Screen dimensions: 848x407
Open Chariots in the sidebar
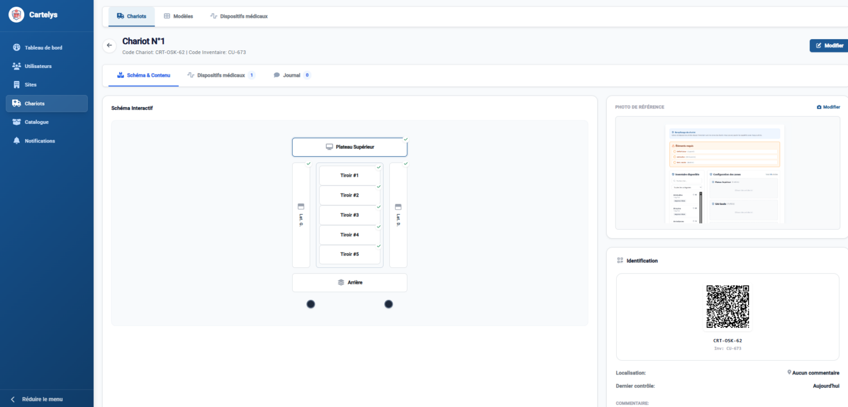pyautogui.click(x=47, y=104)
